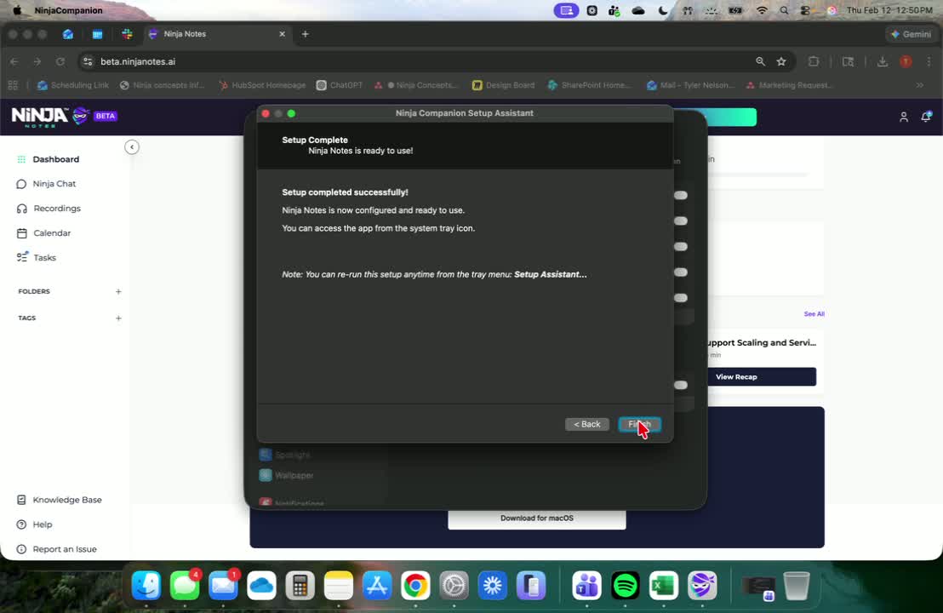
Task: Open the Scheduling Link bookmark
Action: tap(73, 85)
